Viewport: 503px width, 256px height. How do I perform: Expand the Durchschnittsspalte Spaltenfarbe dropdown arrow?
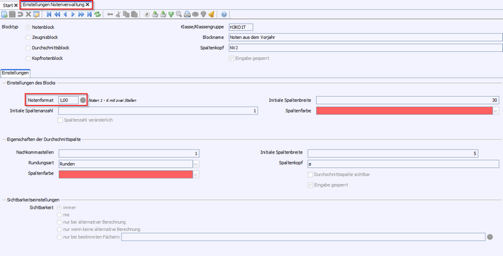click(196, 174)
